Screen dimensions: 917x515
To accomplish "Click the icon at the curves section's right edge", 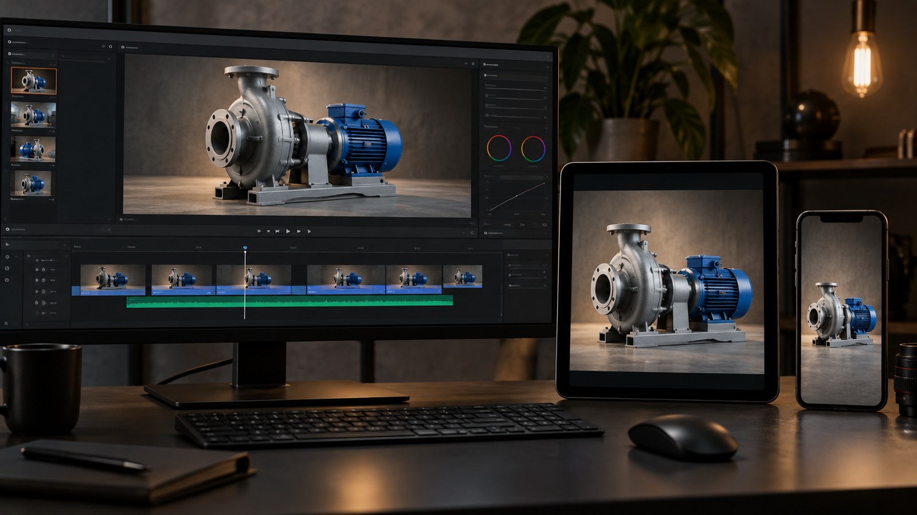I will (546, 177).
